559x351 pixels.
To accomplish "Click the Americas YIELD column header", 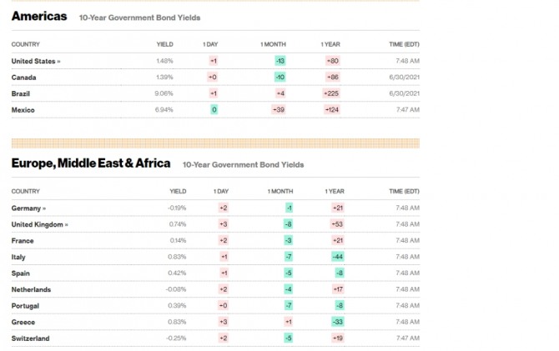I will pos(164,44).
